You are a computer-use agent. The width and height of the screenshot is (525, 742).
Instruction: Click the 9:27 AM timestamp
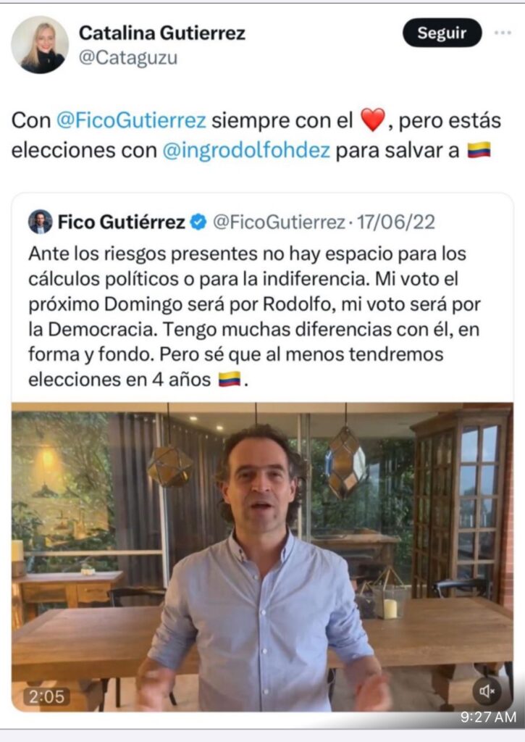489,717
